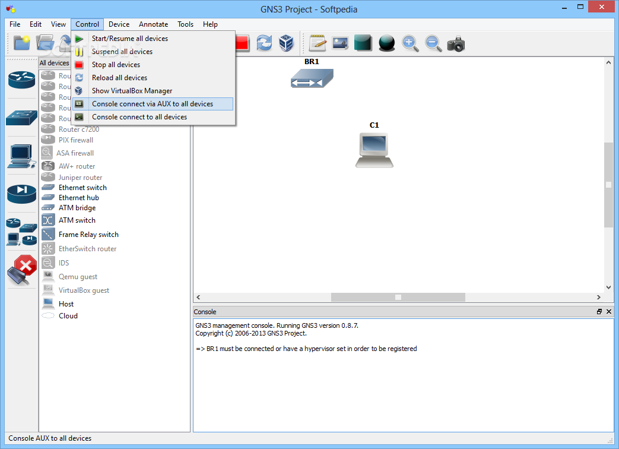Viewport: 619px width, 449px height.
Task: Browse end devices computer icon in sidebar
Action: (22, 156)
